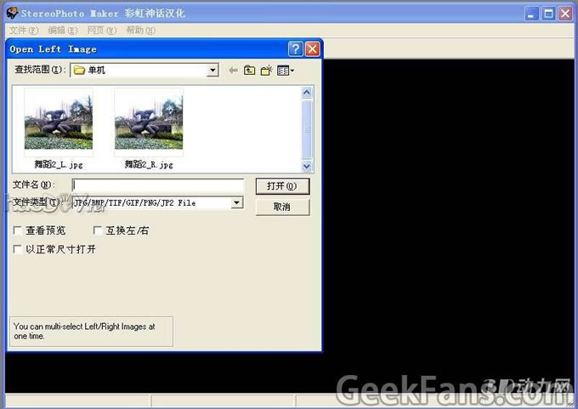Click the Back navigation arrow icon
Screen dimensions: 578x409
[233, 71]
